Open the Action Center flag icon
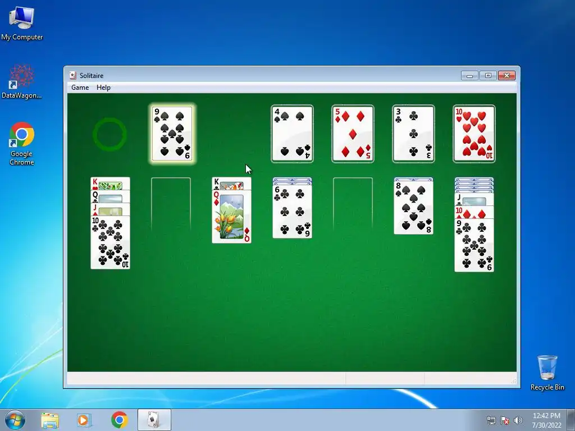The image size is (575, 431). coord(505,420)
